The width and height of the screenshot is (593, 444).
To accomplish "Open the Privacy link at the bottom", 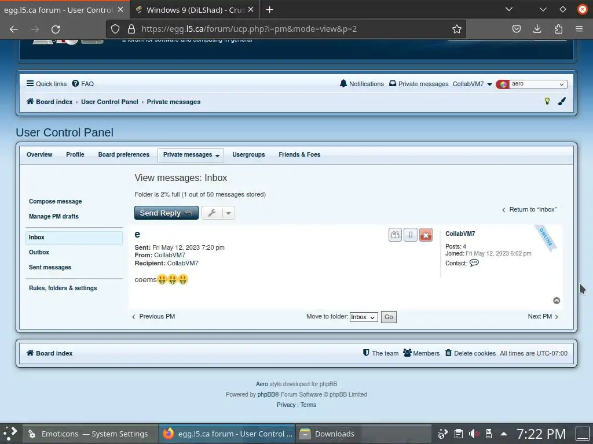I will pos(286,405).
